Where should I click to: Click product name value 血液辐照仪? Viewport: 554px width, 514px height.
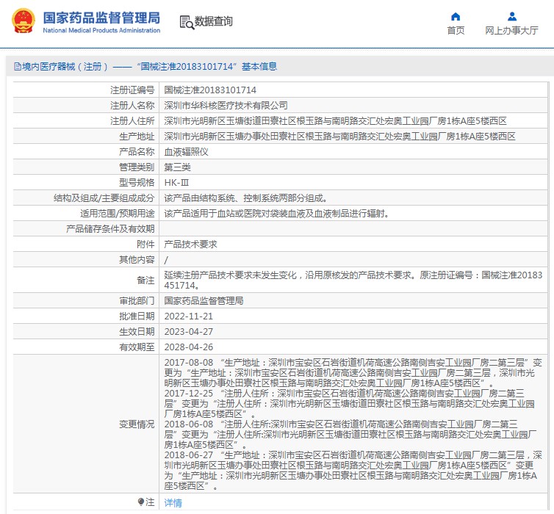point(186,152)
